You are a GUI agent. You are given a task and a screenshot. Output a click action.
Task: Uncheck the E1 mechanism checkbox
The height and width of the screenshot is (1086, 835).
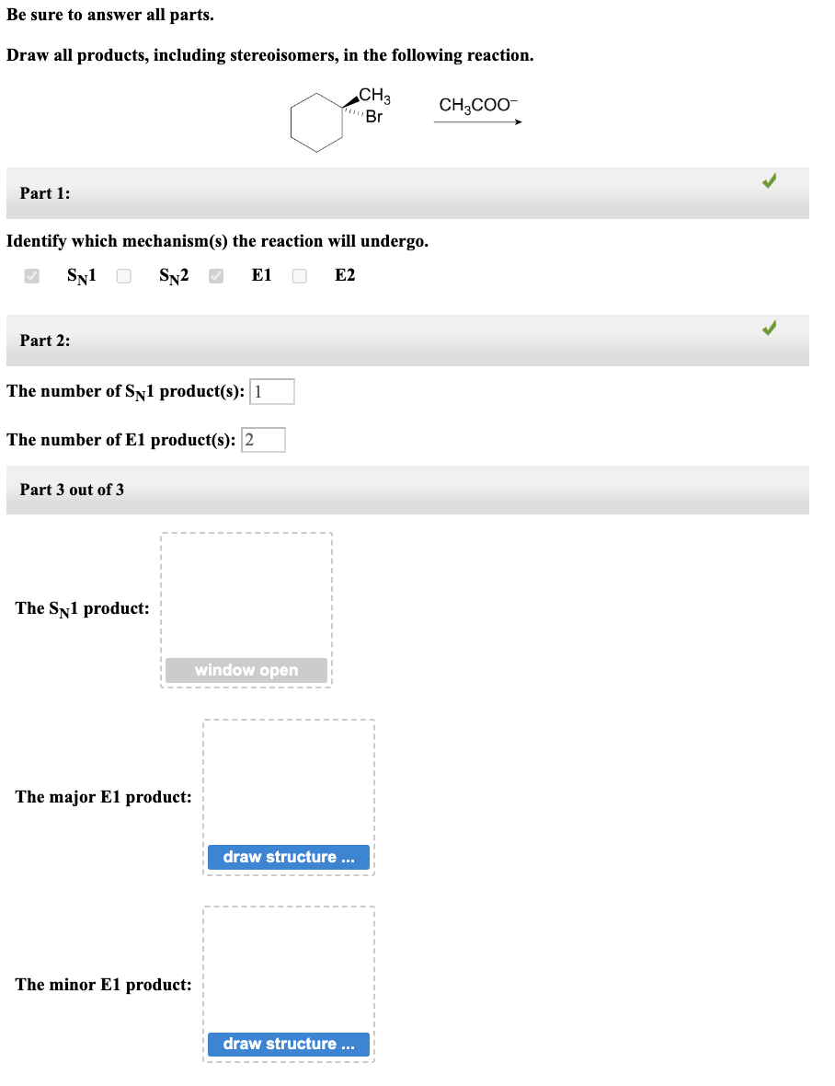[215, 274]
